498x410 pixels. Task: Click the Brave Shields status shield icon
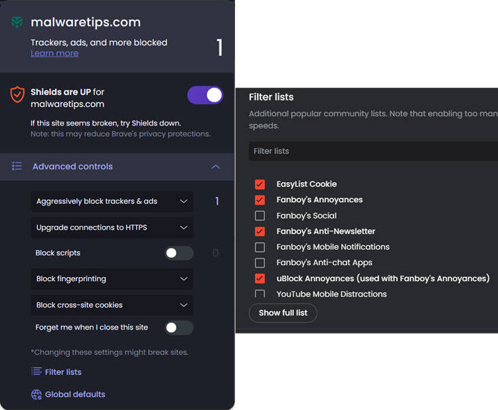pos(17,94)
